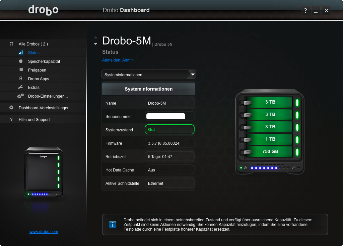
Task: Click the blue info icon in message box
Action: [113, 224]
